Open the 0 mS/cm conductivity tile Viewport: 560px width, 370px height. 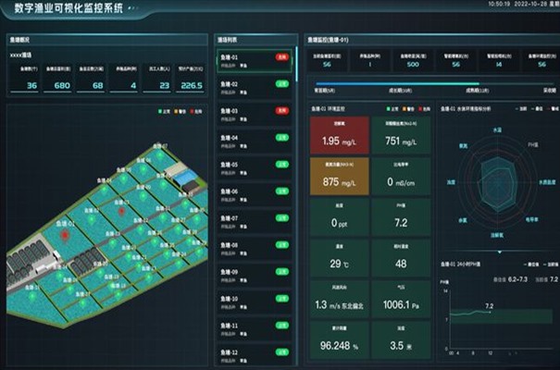(x=401, y=177)
